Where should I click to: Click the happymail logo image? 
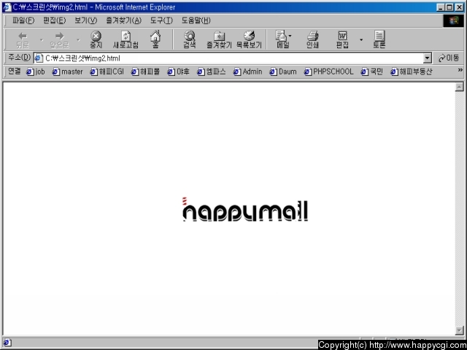245,209
